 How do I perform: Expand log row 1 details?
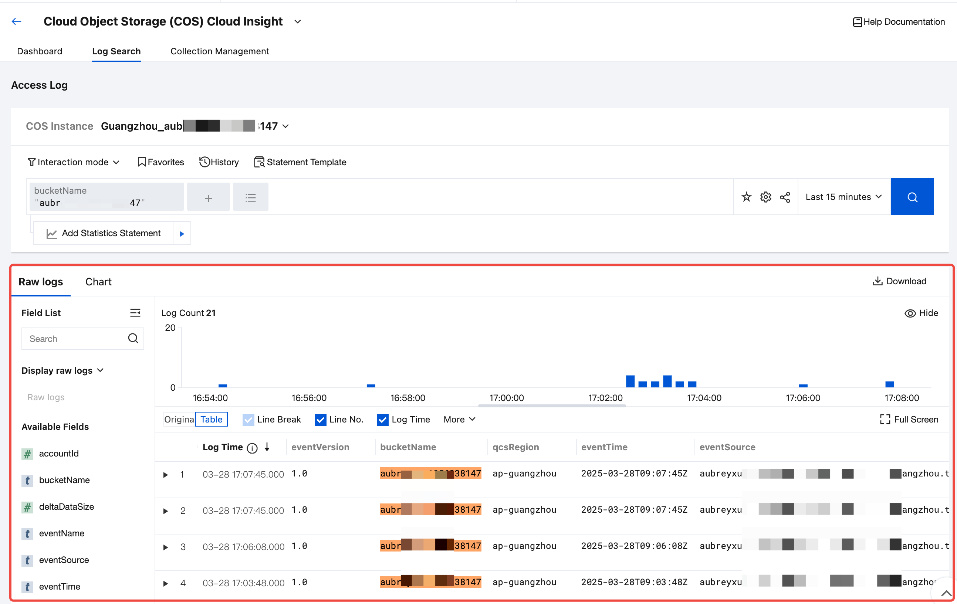tap(166, 475)
